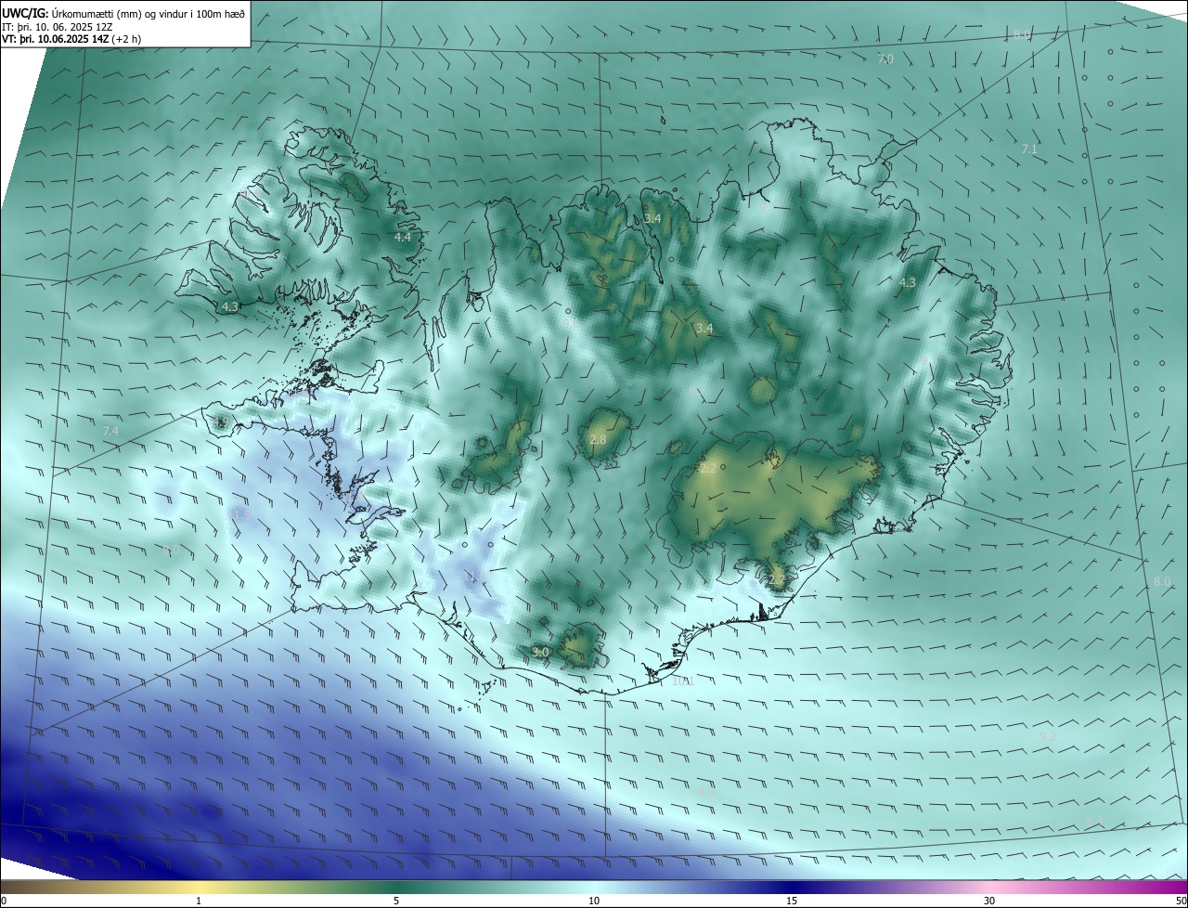Click the 9.2 value label over the sea
The width and height of the screenshot is (1188, 908).
click(1049, 736)
